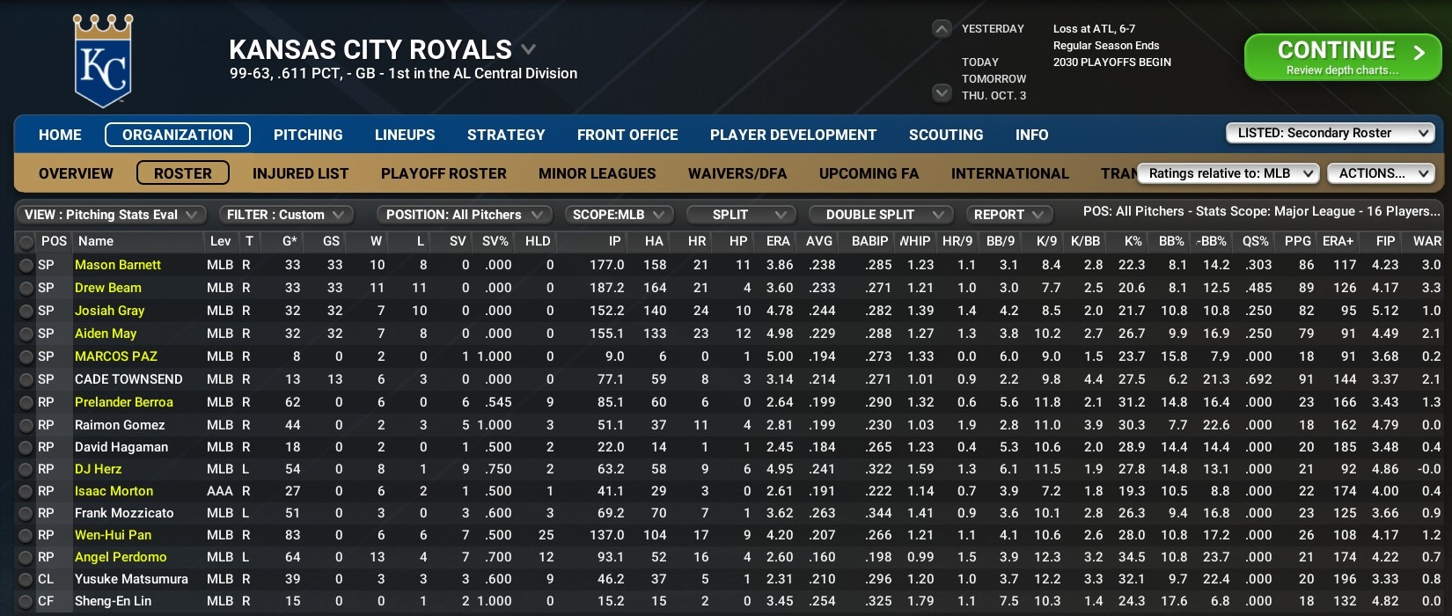Select the ORGANIZATION menu
The width and height of the screenshot is (1452, 616).
(178, 135)
